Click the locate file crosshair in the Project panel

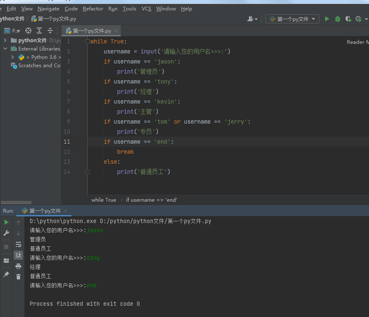point(28,30)
